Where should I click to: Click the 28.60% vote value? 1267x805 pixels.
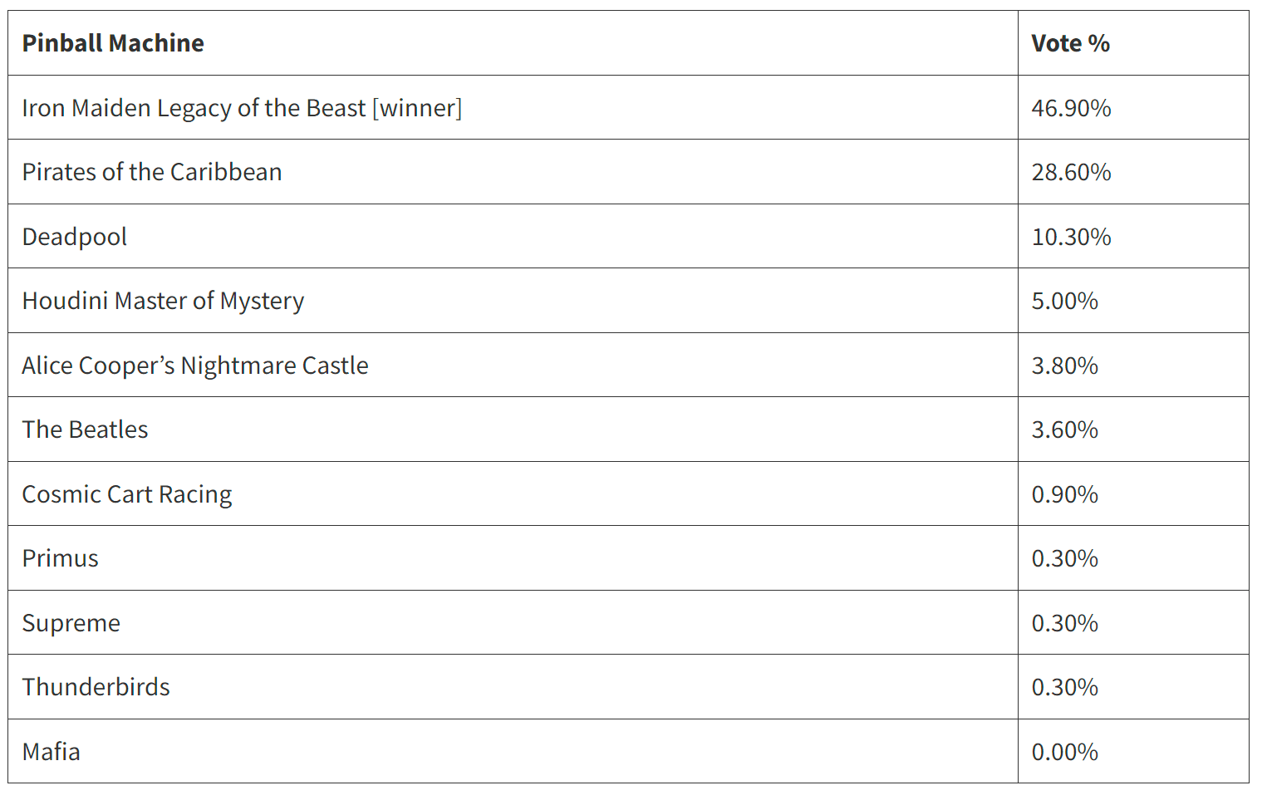coord(1071,172)
